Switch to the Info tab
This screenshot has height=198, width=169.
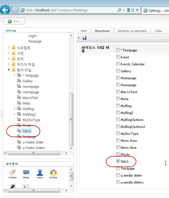pyautogui.click(x=84, y=31)
